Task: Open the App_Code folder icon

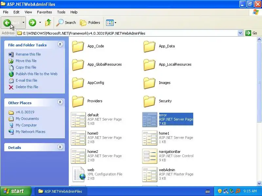Action: pyautogui.click(x=78, y=46)
